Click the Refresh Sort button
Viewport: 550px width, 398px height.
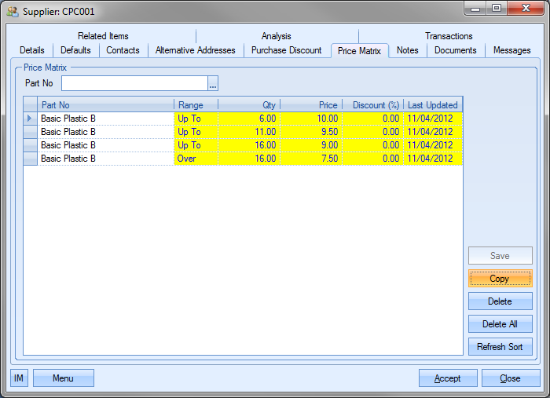pos(500,347)
